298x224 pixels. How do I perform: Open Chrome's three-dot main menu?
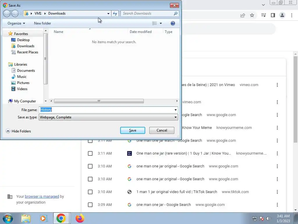coord(292,15)
